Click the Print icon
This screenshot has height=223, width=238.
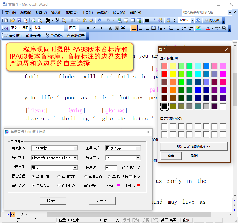coord(33,20)
